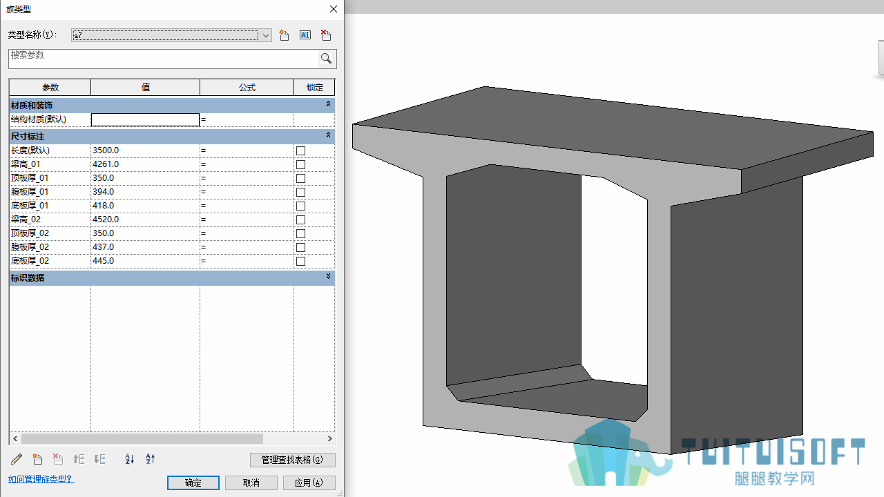Click the 公式 column header
Viewport: 884px width, 497px height.
pos(247,87)
